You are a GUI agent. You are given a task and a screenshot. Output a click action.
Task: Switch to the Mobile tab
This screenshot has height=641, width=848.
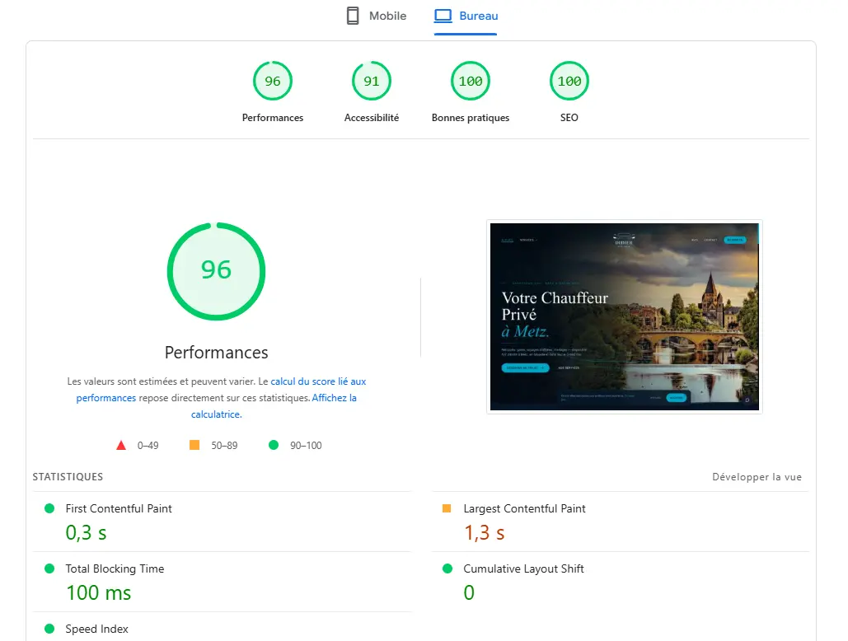pyautogui.click(x=377, y=16)
